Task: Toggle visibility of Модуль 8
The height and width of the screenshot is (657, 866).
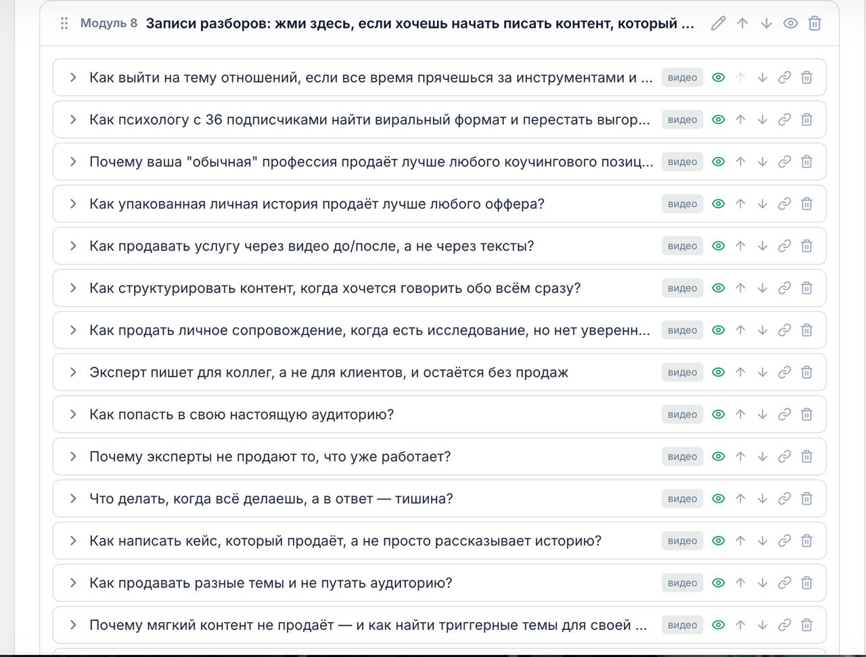Action: coord(790,24)
